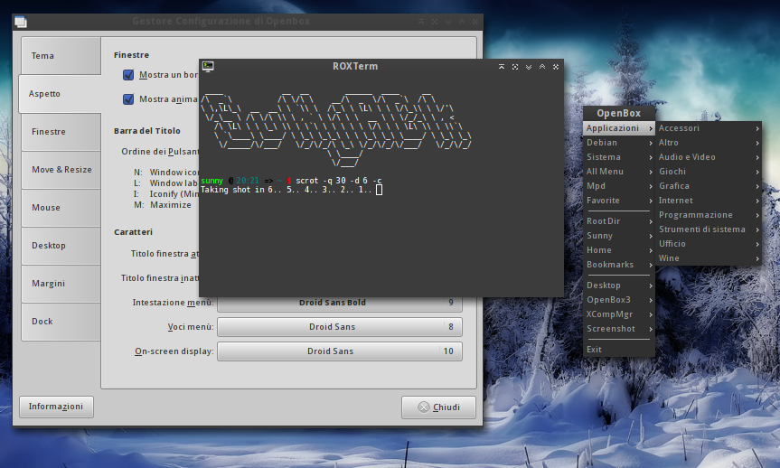The image size is (780, 468).
Task: Iconify the ROXTerm window with down-chevron icon
Action: [x=529, y=67]
